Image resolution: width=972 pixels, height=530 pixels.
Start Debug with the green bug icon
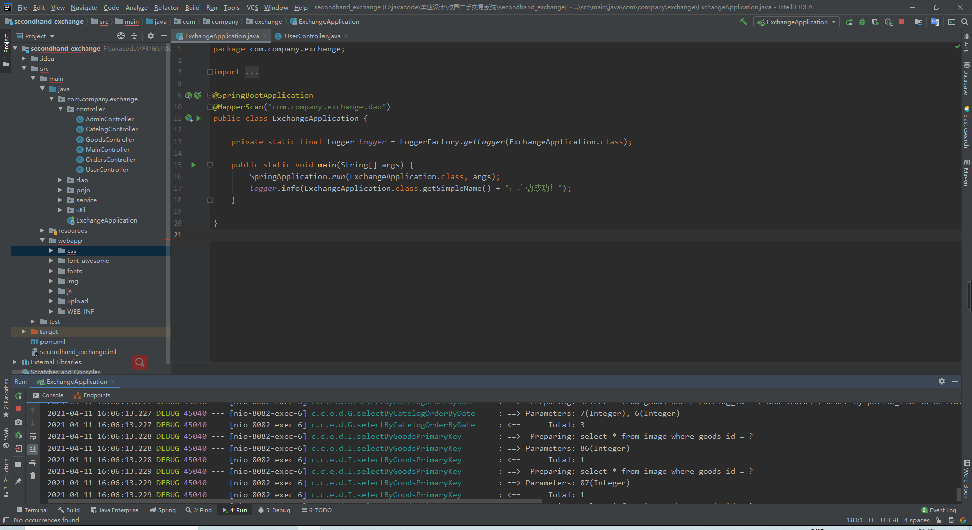pyautogui.click(x=862, y=22)
